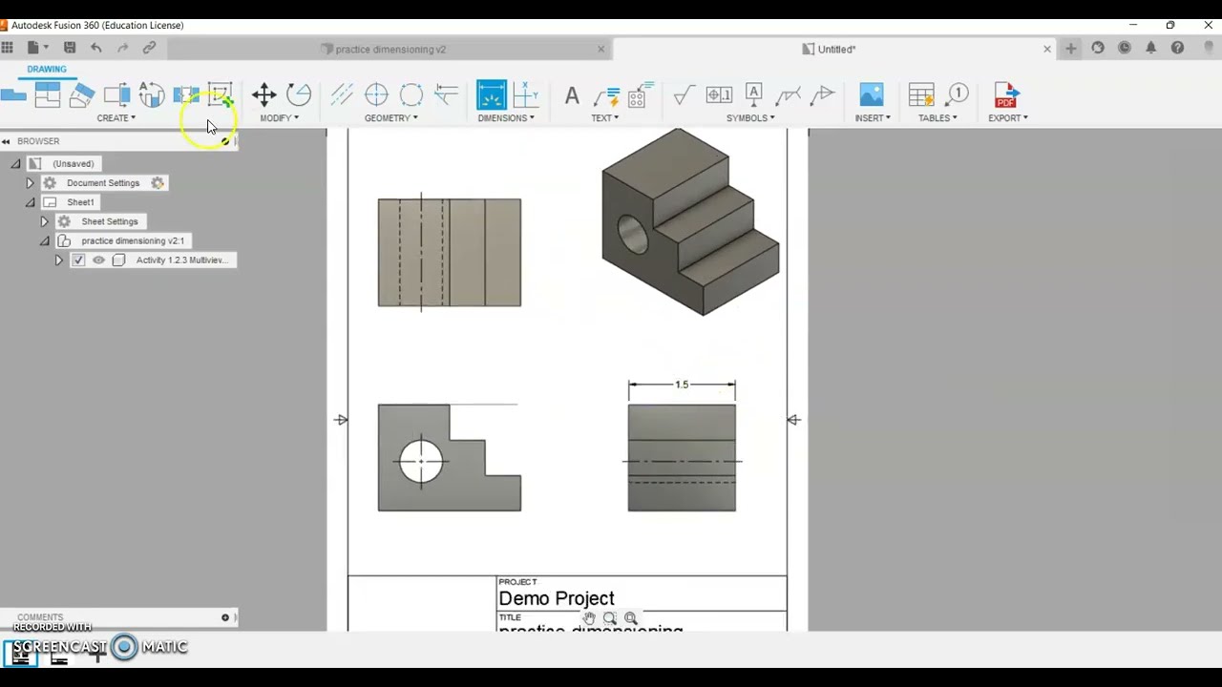Select the Centerline tool
1222x687 pixels.
click(342, 94)
